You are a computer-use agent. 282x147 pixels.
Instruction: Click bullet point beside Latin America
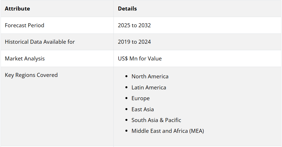click(127, 87)
